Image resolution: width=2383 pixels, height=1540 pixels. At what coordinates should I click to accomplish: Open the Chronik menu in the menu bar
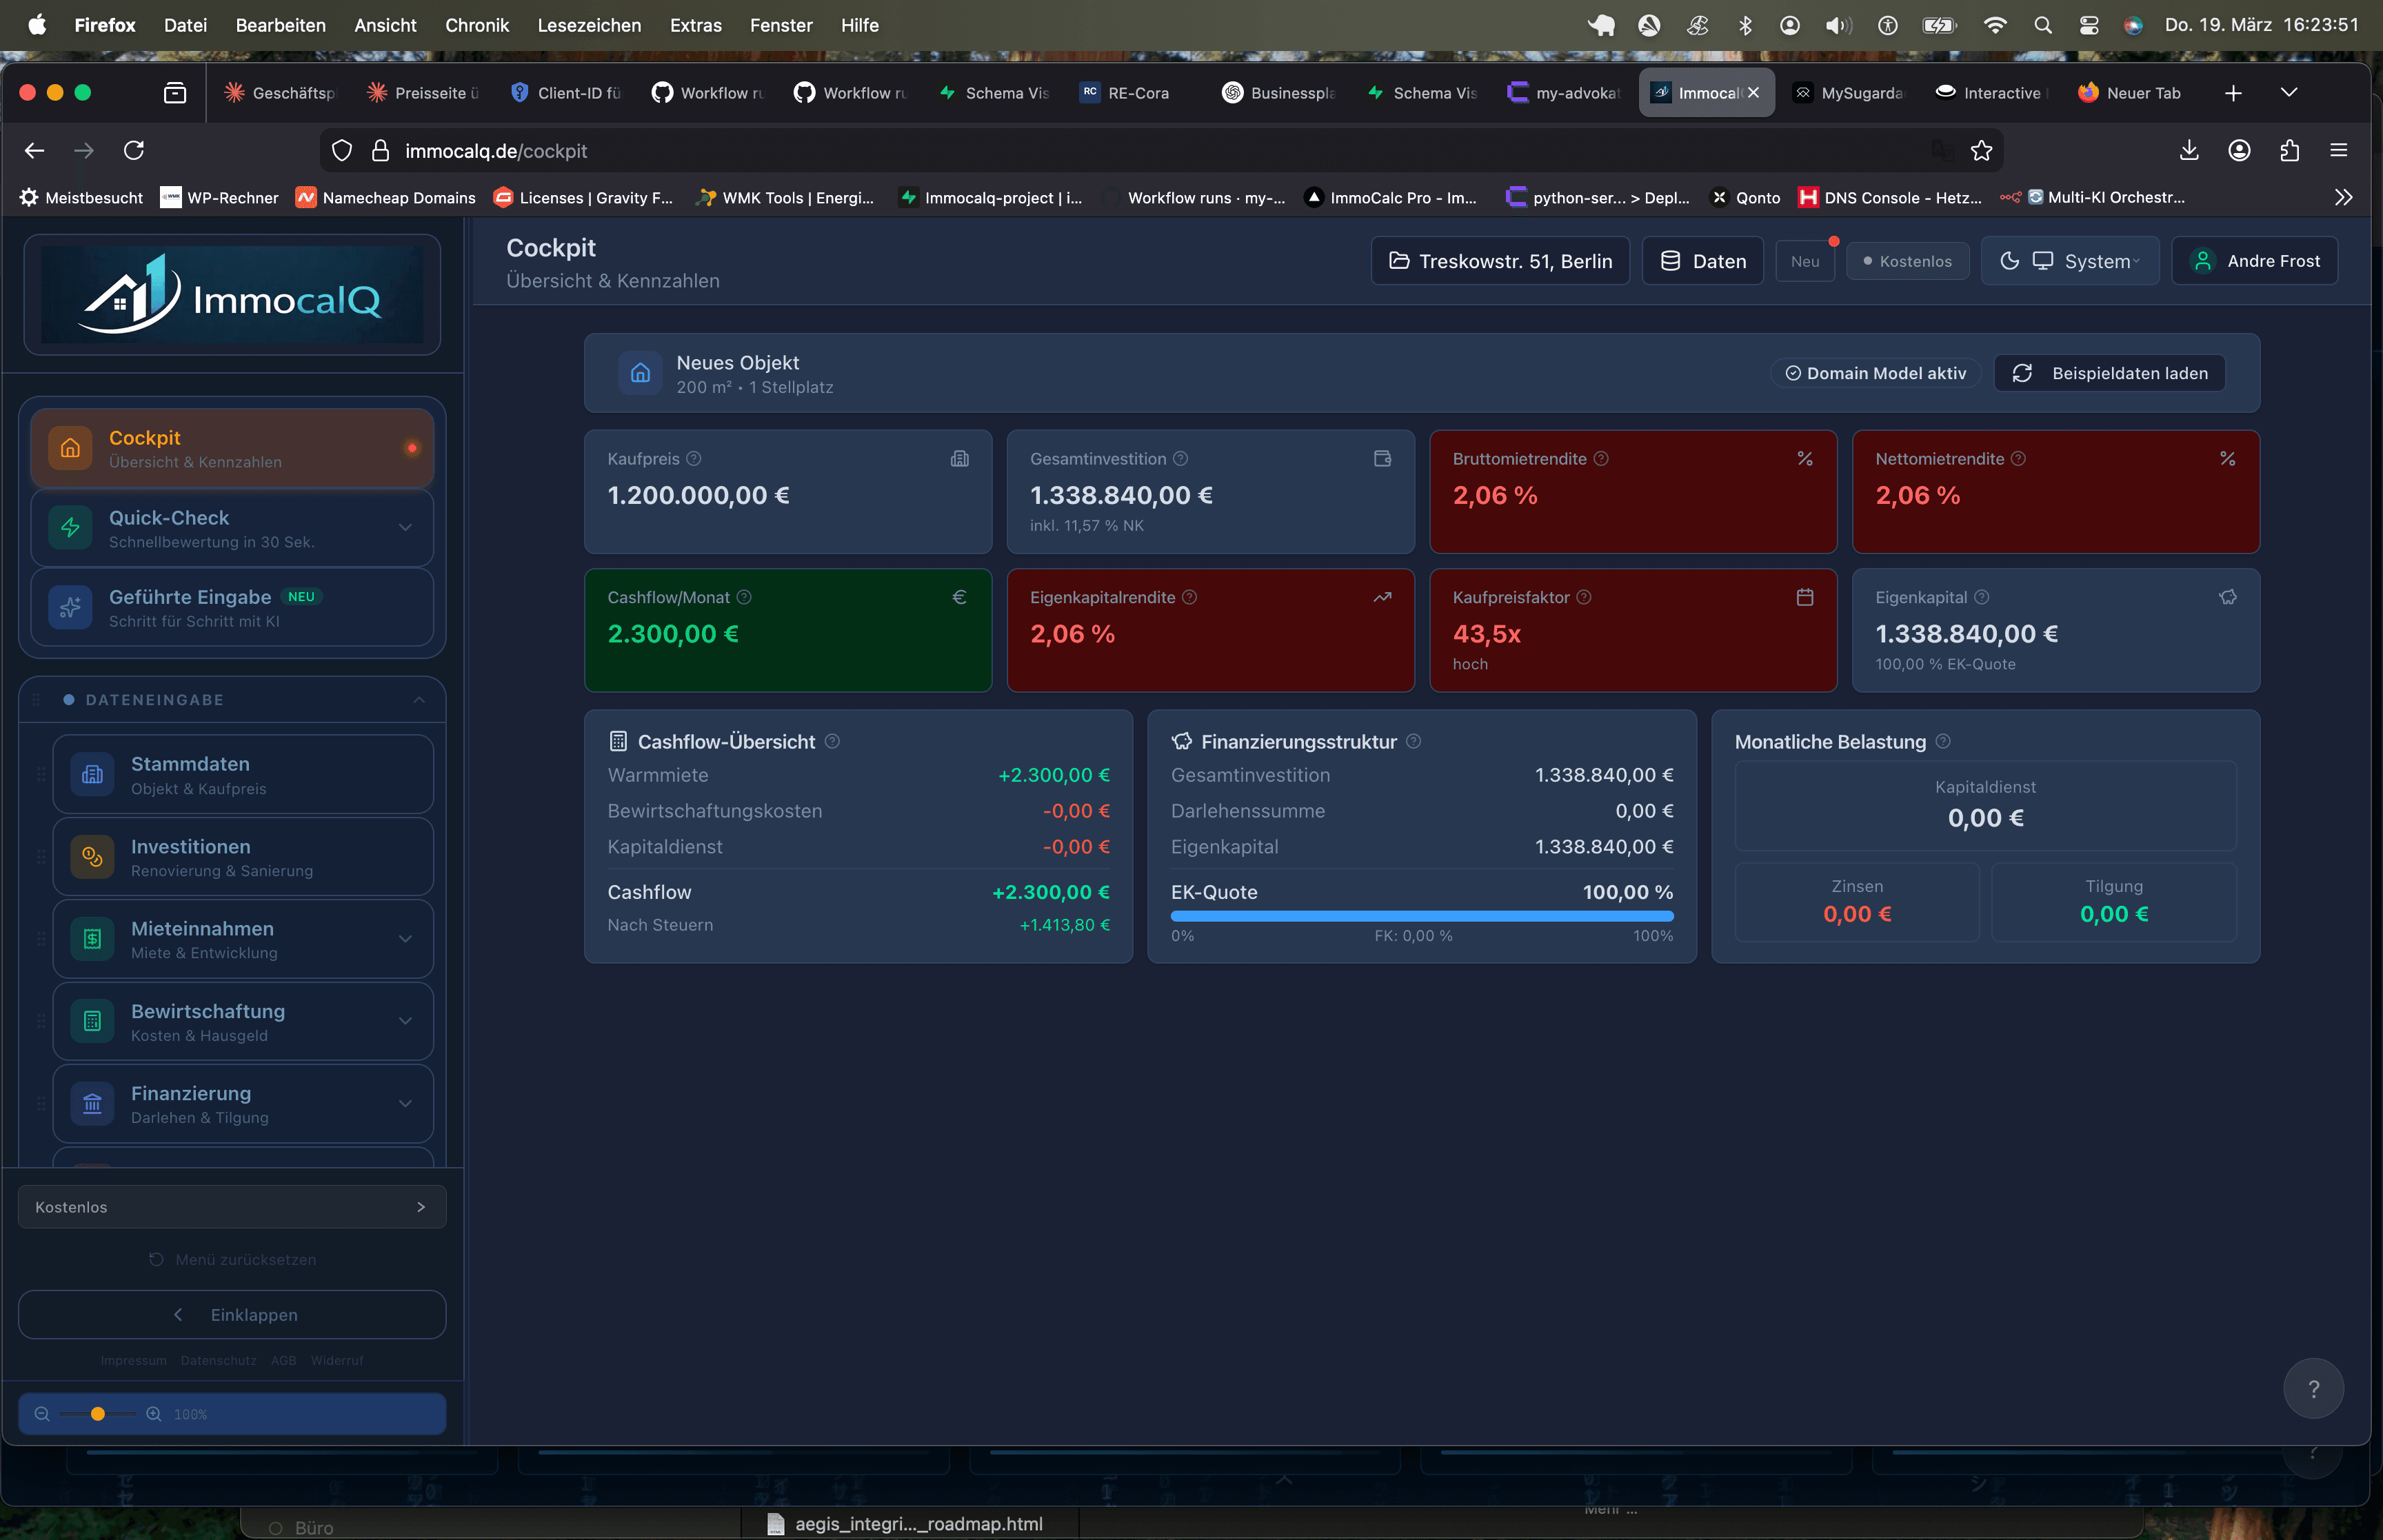477,25
